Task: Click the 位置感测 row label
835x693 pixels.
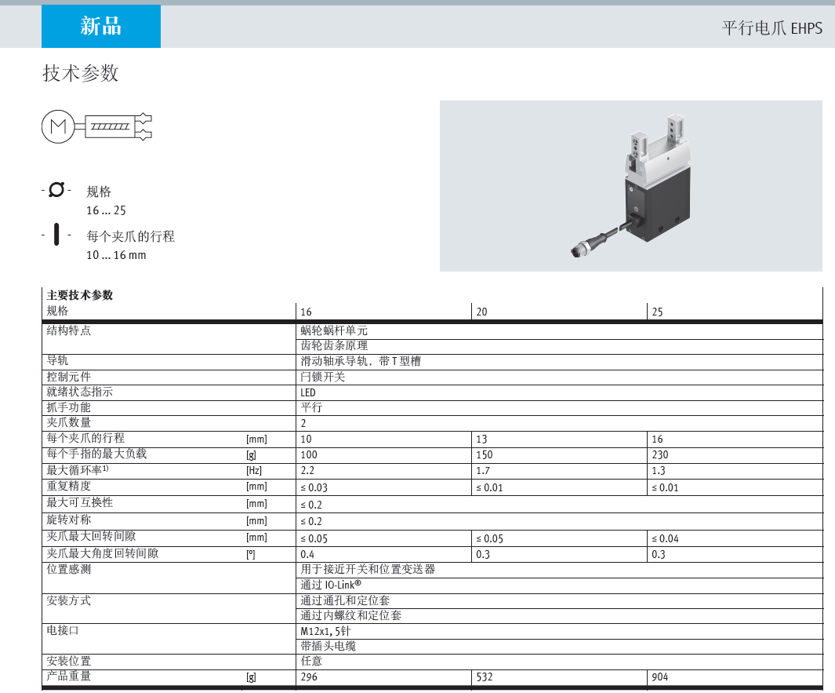Action: tap(69, 569)
